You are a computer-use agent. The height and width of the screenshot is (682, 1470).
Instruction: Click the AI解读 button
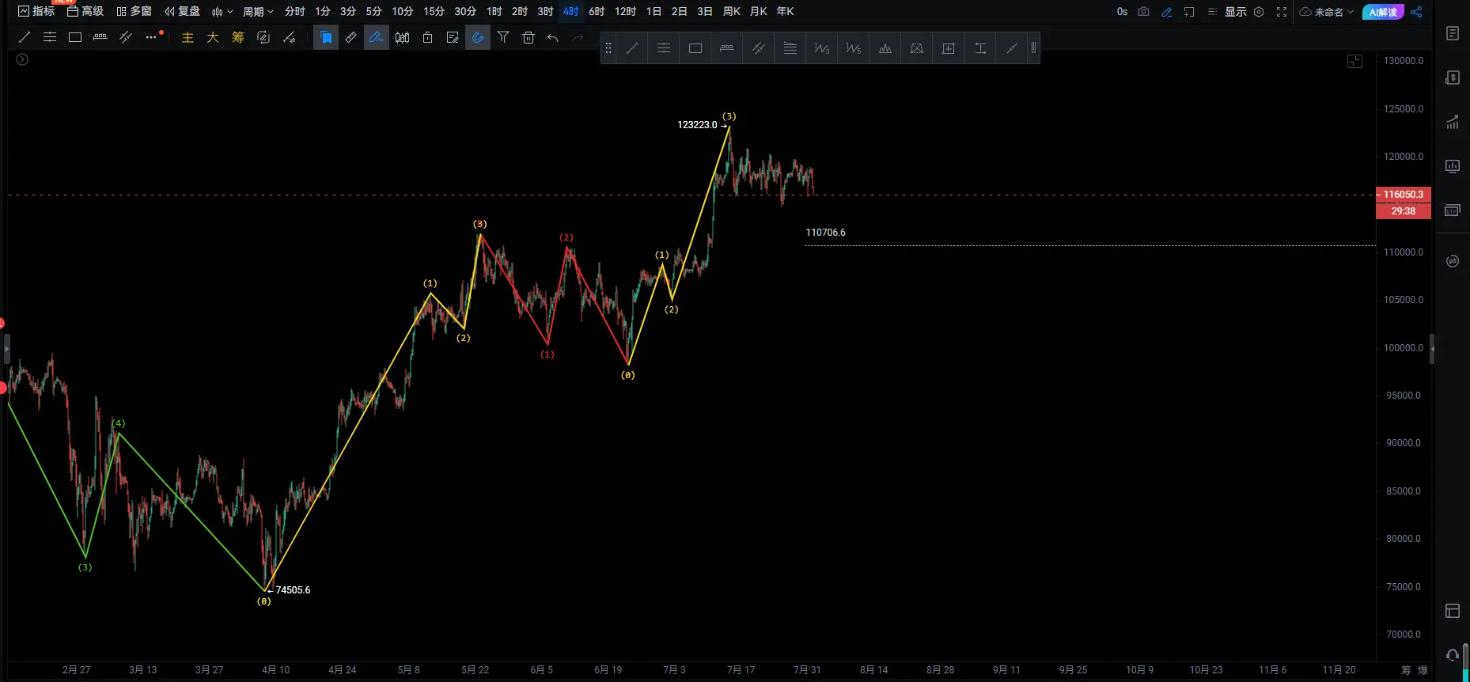coord(1383,12)
